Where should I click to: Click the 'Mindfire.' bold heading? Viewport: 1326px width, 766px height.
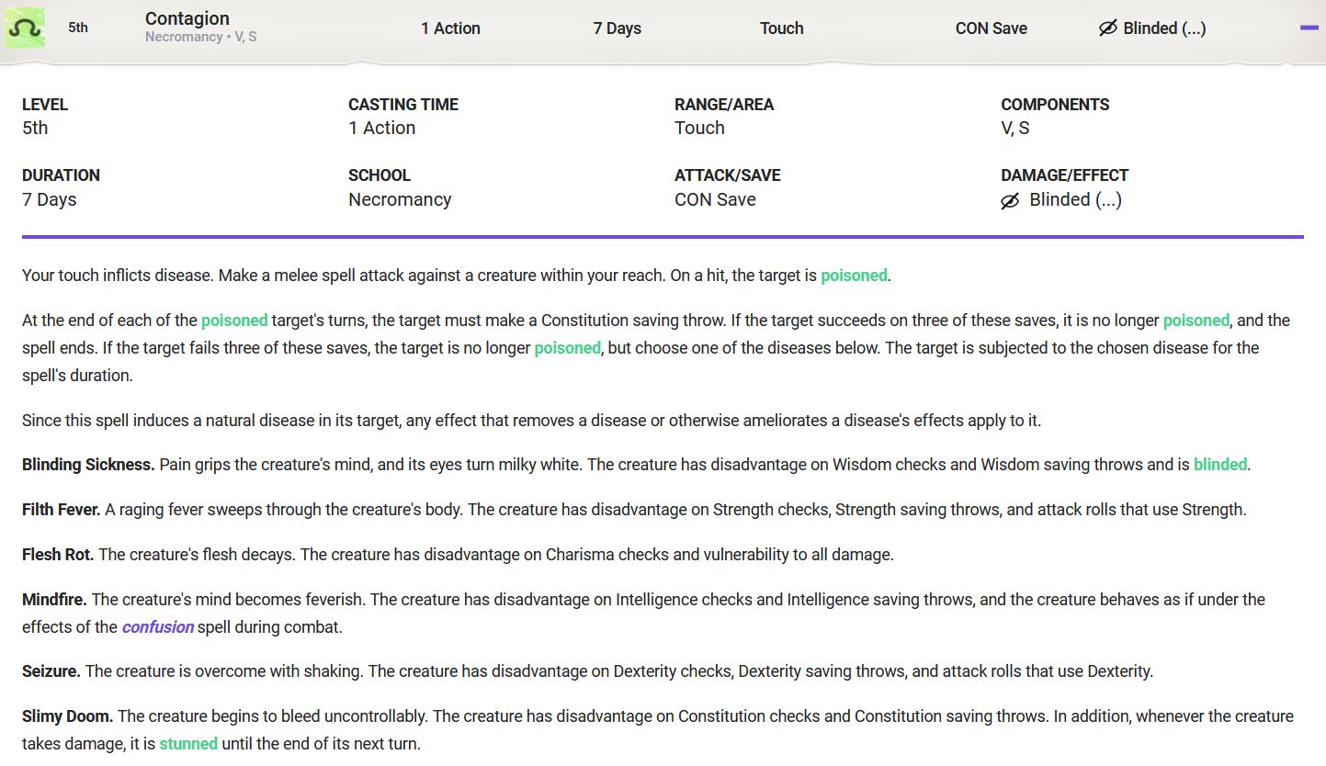(54, 600)
